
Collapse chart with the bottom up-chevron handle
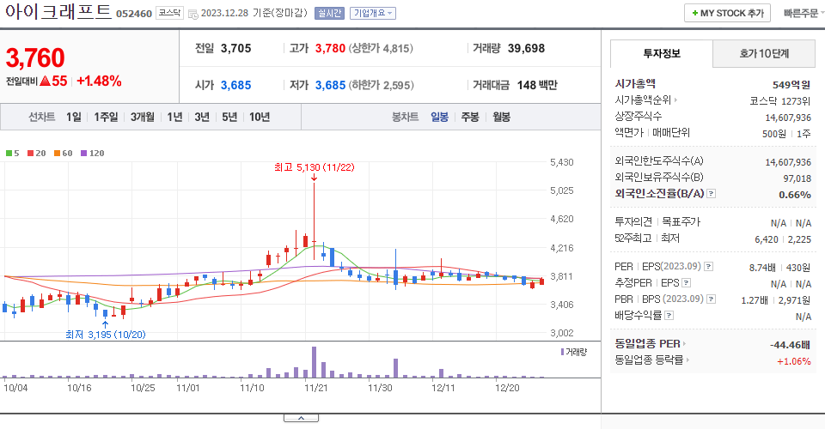pos(301,418)
